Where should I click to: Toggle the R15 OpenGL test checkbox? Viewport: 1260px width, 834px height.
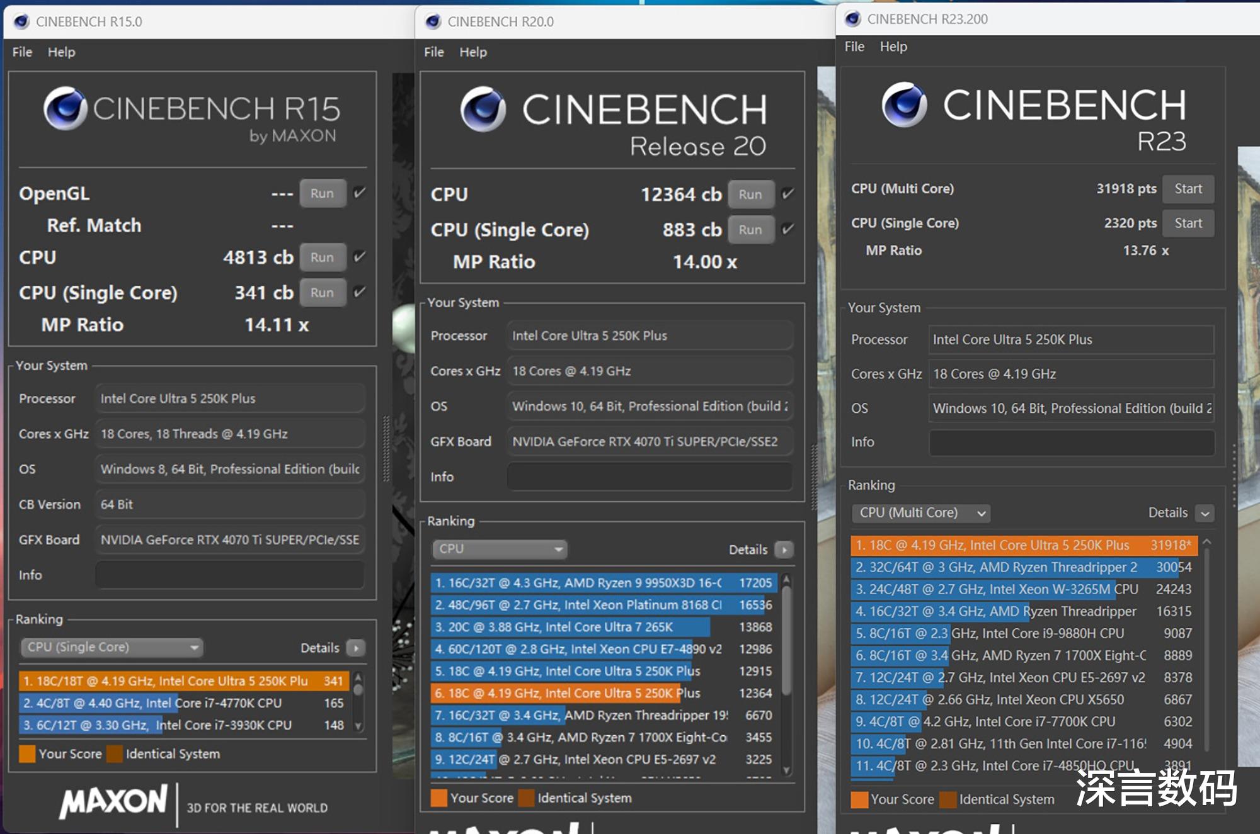[x=360, y=193]
